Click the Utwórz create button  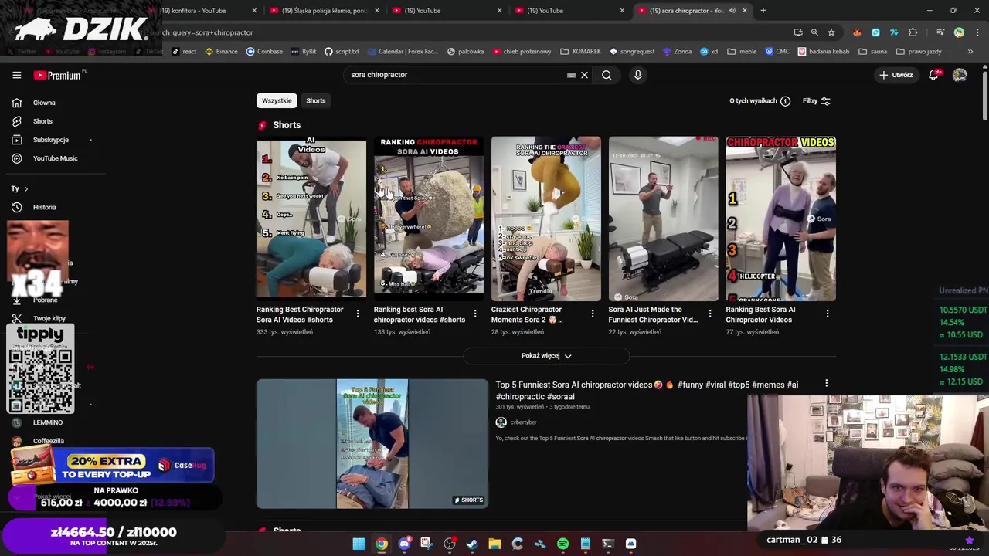pyautogui.click(x=896, y=75)
